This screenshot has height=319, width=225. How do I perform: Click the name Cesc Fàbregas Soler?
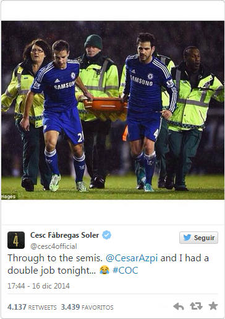pos(65,235)
